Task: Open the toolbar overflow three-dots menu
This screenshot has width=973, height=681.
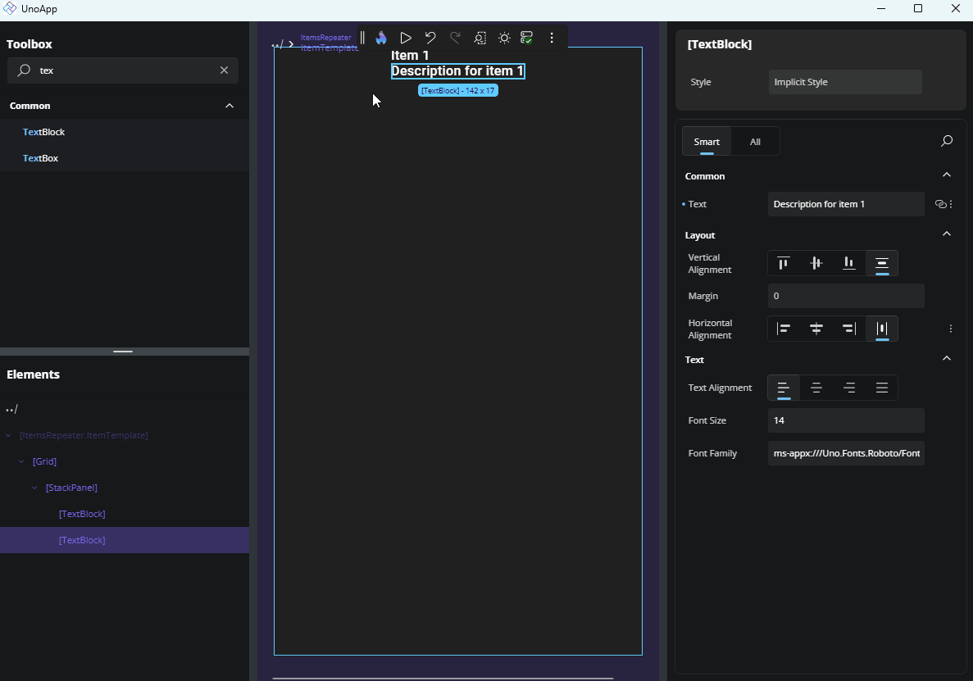Action: [552, 37]
